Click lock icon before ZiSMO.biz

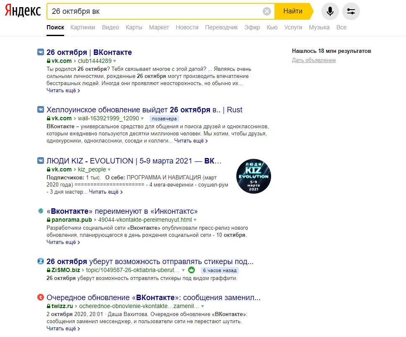(49, 270)
